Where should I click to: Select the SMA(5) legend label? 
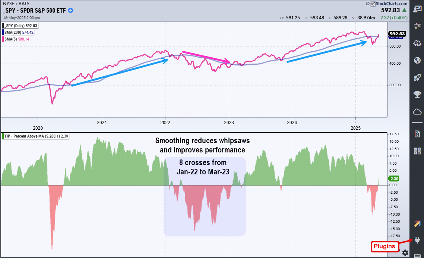point(16,39)
